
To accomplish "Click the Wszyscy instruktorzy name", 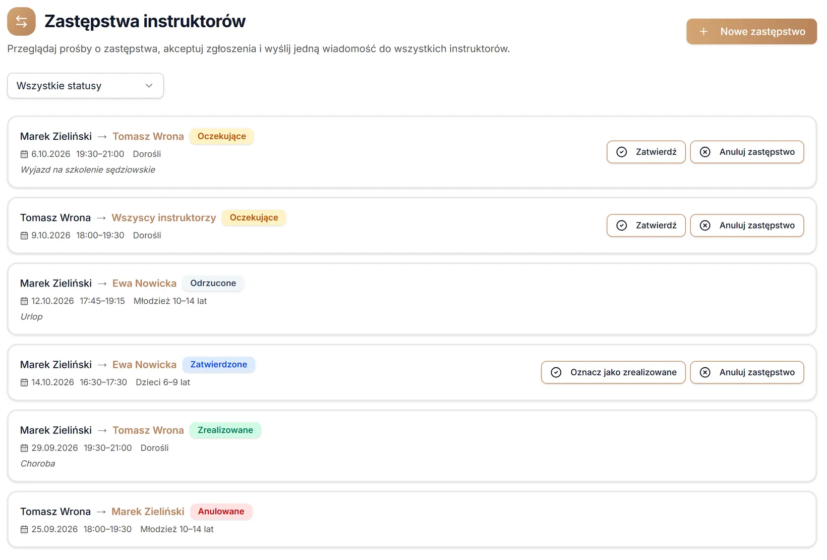I will (164, 217).
